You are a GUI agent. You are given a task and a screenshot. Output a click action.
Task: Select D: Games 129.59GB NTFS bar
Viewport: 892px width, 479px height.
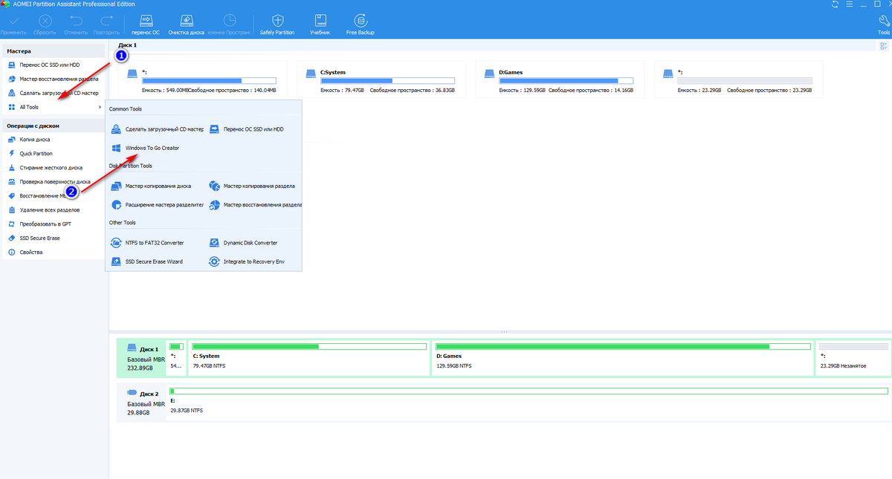pyautogui.click(x=623, y=356)
